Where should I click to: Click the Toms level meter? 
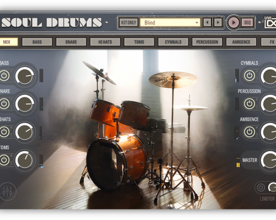click(41, 161)
